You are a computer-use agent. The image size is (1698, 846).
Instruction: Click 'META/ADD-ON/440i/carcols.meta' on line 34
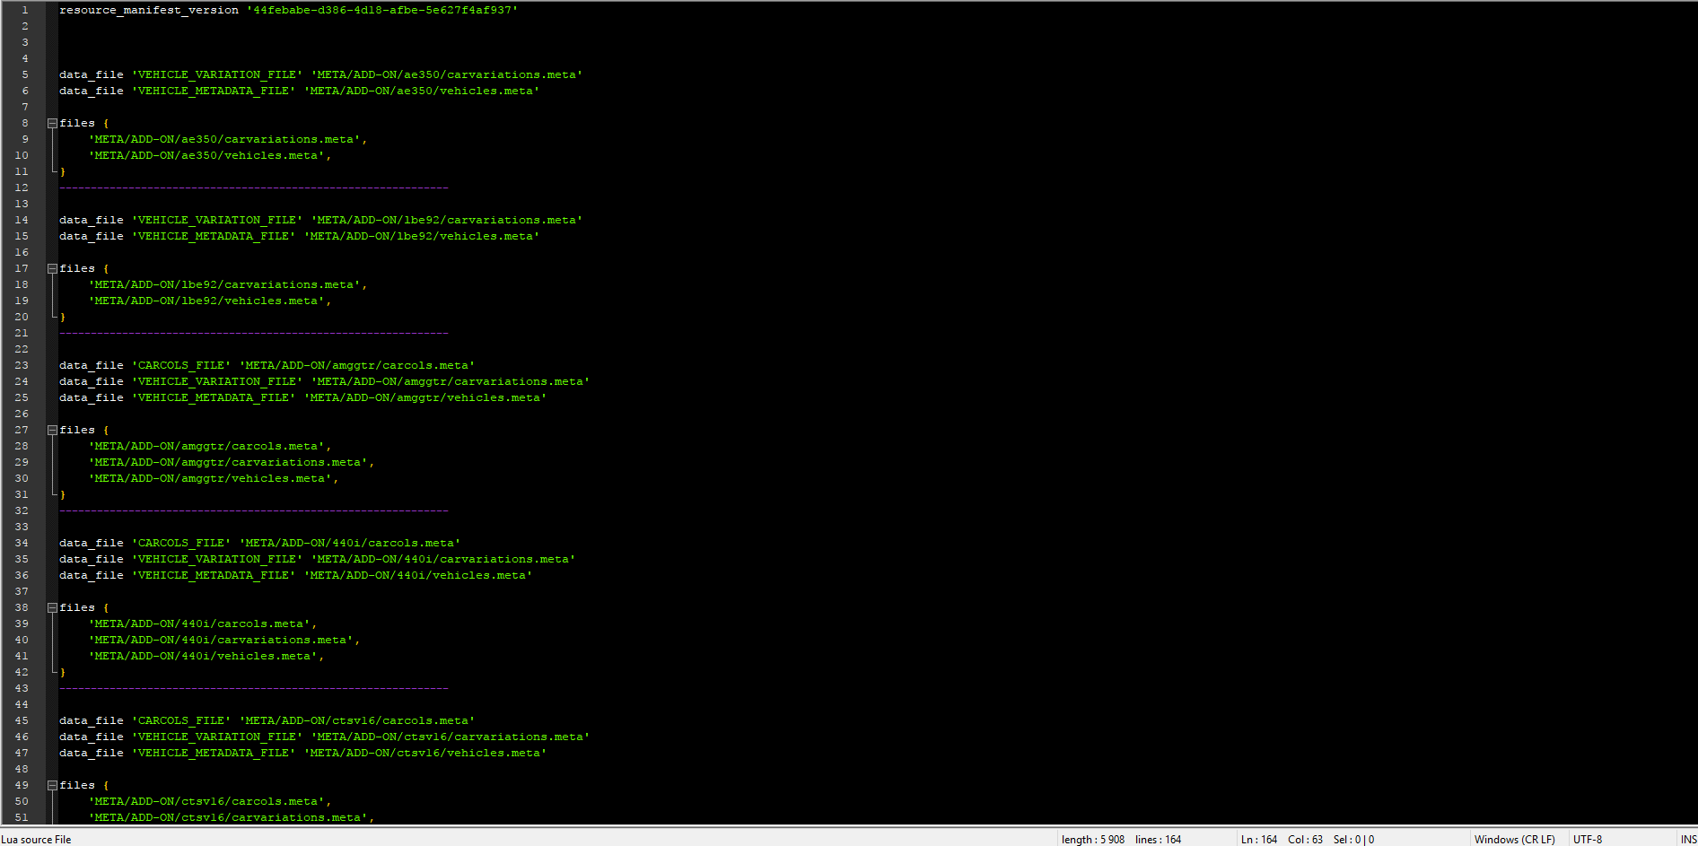point(350,543)
